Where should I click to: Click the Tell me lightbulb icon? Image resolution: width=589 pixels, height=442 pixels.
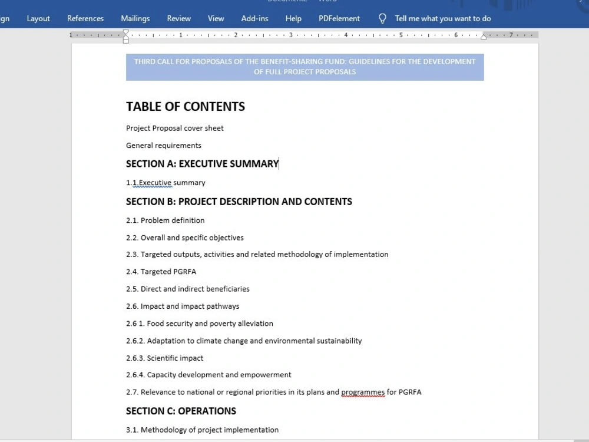382,18
